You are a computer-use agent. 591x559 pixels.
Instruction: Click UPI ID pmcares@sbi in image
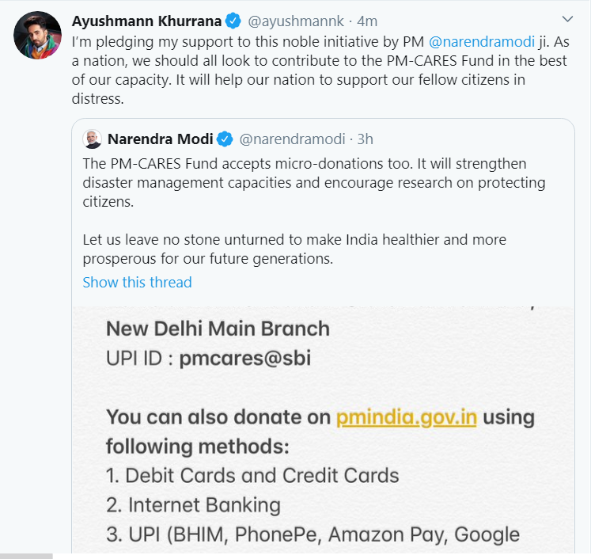coord(244,358)
